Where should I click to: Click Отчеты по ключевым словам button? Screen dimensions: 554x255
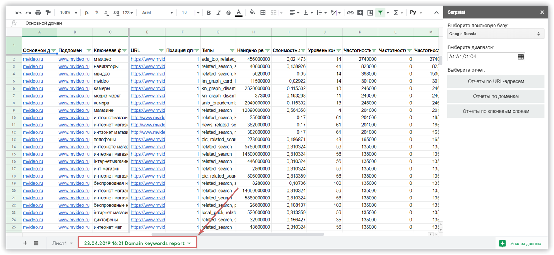click(496, 111)
